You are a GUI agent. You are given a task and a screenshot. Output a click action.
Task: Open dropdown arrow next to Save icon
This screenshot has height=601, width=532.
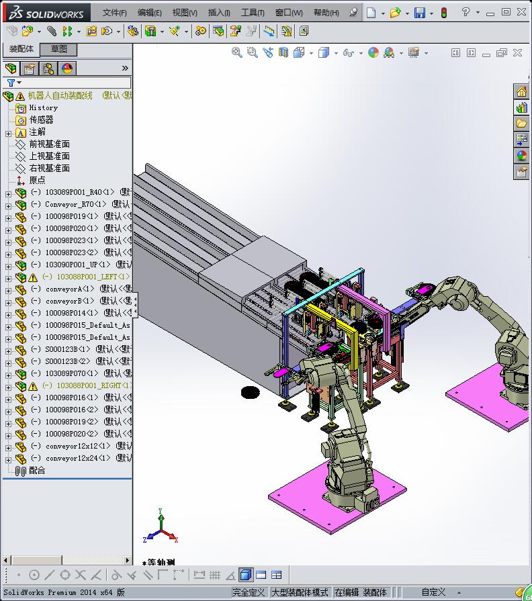click(x=432, y=13)
